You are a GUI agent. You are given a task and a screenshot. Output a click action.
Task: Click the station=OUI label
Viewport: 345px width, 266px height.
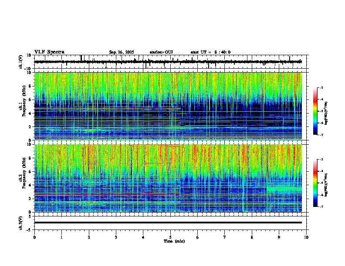click(x=161, y=52)
